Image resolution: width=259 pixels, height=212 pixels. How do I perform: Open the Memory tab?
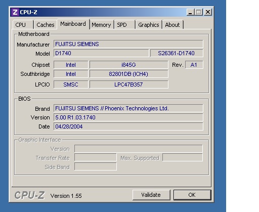point(101,25)
